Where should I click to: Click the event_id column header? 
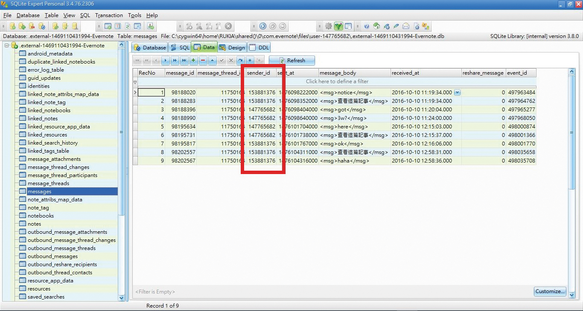point(521,73)
